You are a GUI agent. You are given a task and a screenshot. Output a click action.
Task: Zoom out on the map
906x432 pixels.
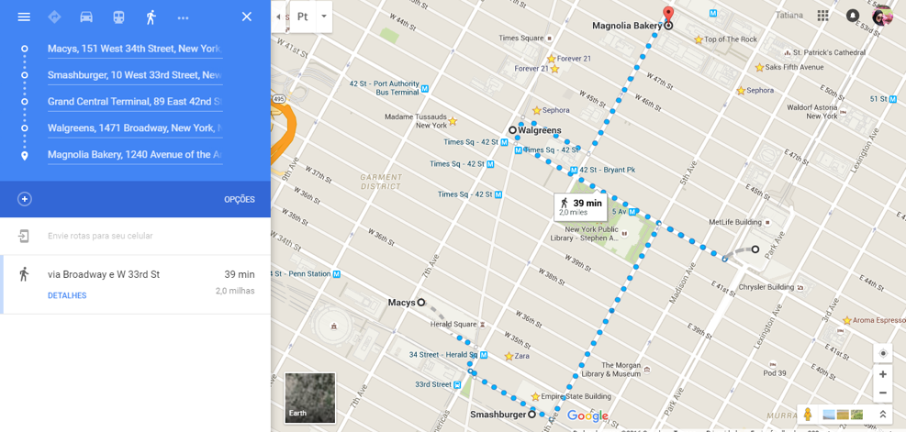point(882,393)
